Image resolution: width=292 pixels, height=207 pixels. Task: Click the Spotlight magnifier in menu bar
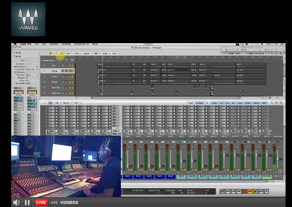tap(282, 44)
